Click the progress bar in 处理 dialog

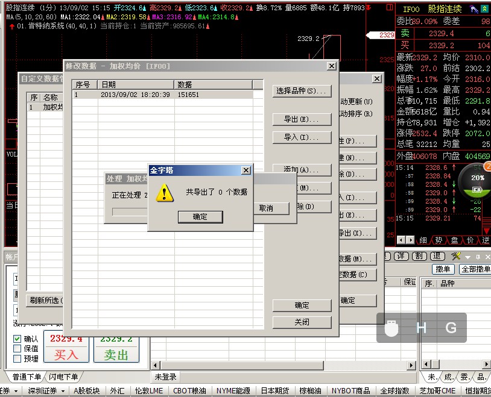point(130,211)
